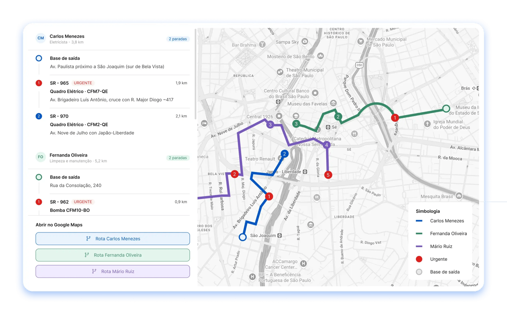The width and height of the screenshot is (507, 319).
Task: Click São Joaquim metro station icon
Action: tap(280, 235)
